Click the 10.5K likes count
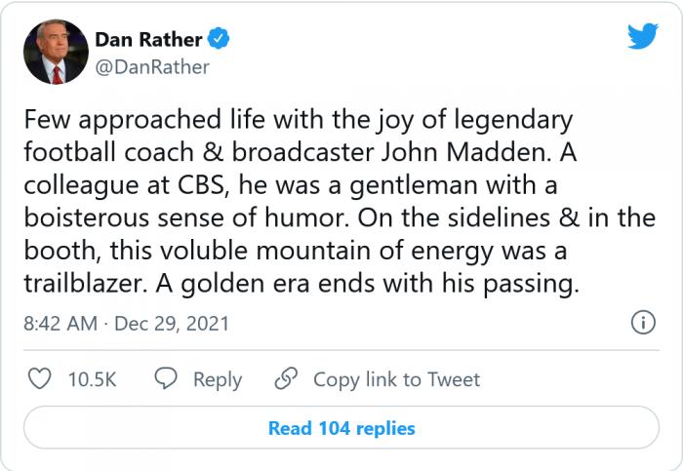This screenshot has width=683, height=471. point(92,379)
